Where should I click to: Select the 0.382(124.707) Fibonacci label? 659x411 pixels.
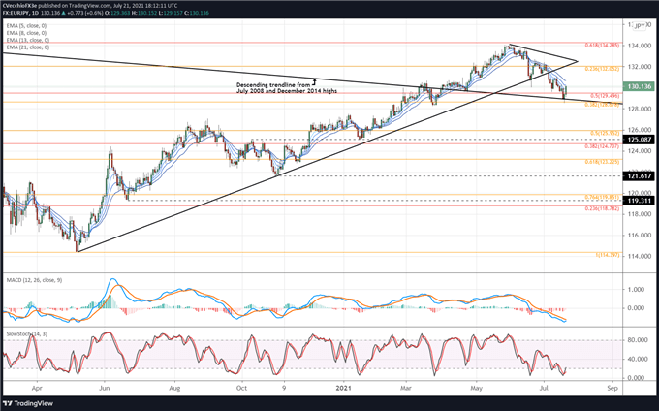pyautogui.click(x=602, y=146)
